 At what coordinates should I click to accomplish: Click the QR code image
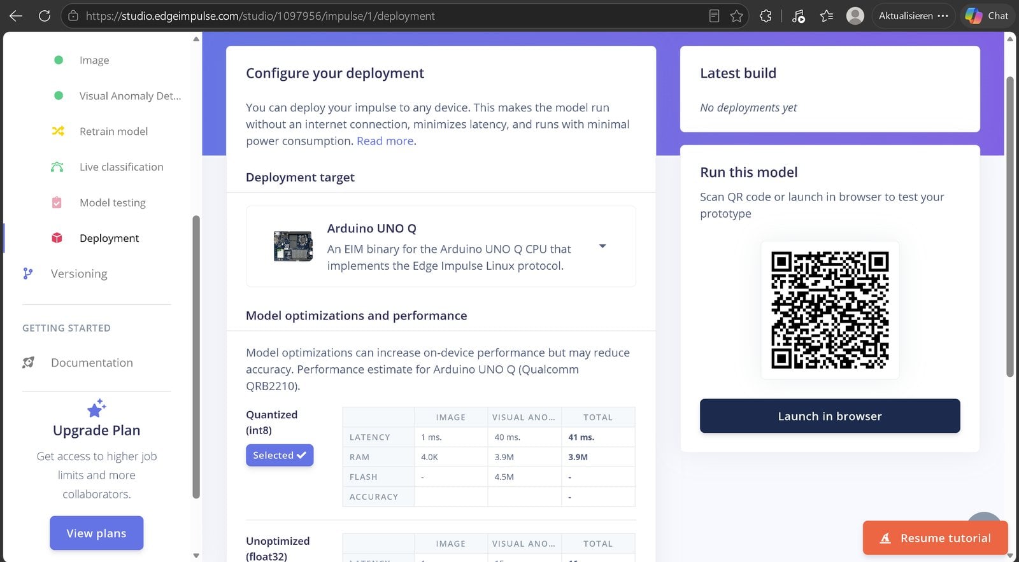tap(830, 310)
